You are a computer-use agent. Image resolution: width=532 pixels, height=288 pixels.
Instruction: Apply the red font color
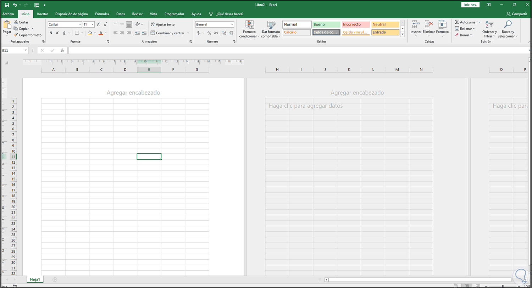[x=101, y=33]
